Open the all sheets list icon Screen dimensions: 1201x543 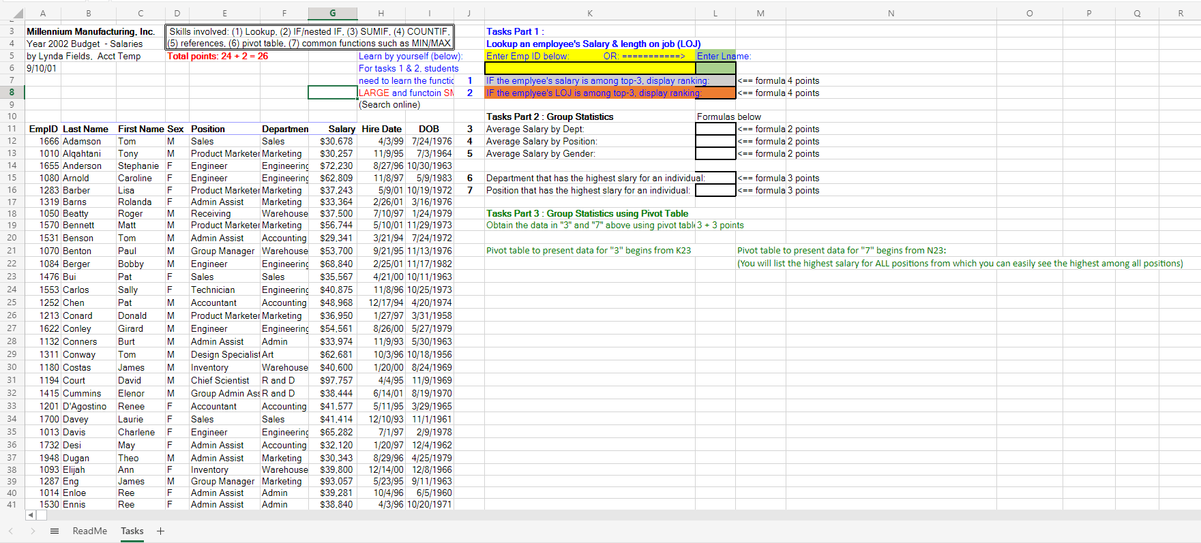click(55, 531)
